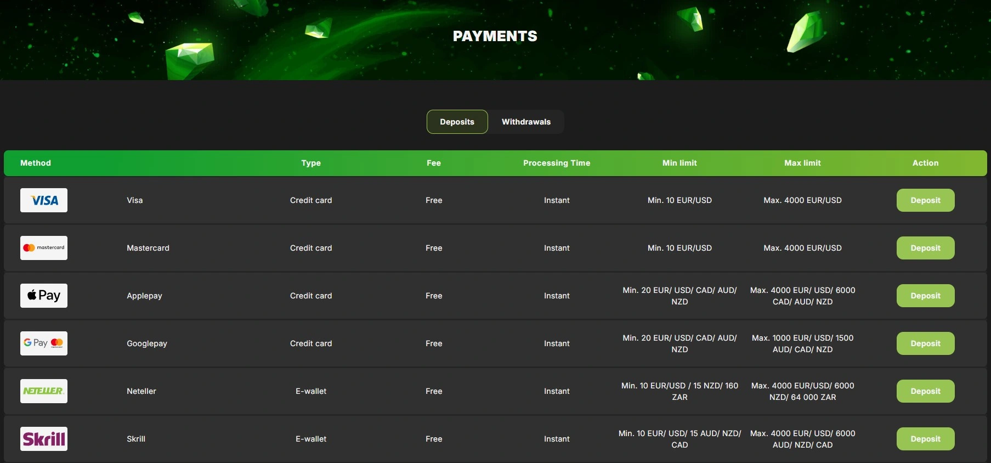Click the Apple Pay logo icon
Image resolution: width=991 pixels, height=463 pixels.
44,296
